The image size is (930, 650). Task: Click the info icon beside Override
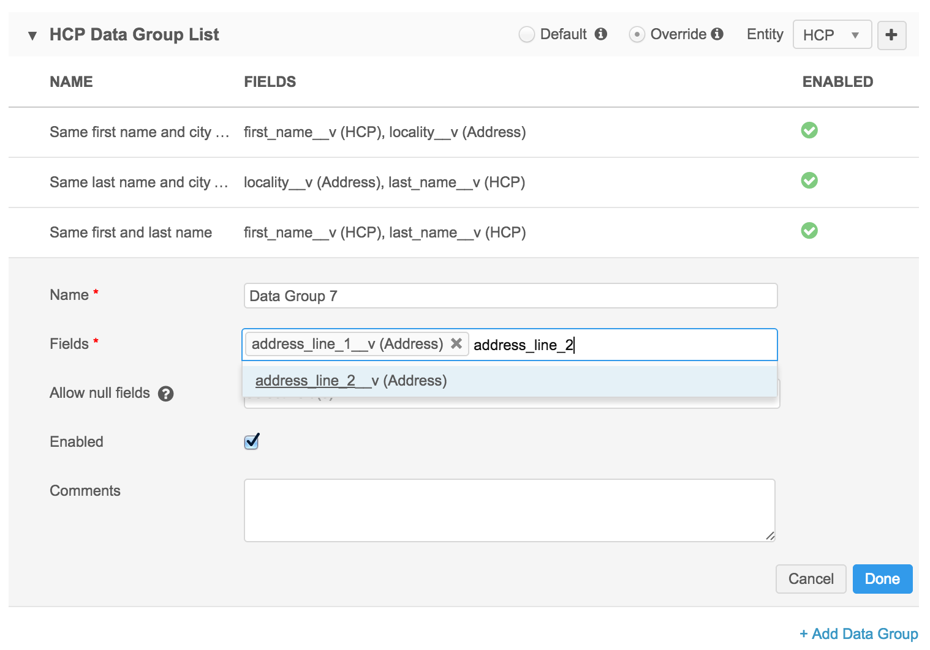(x=717, y=34)
